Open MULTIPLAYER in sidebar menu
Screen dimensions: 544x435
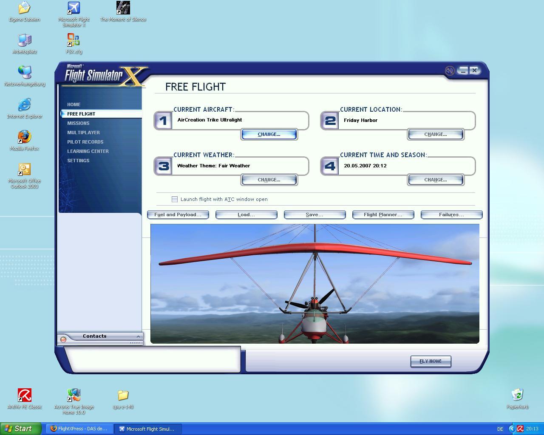coord(83,133)
